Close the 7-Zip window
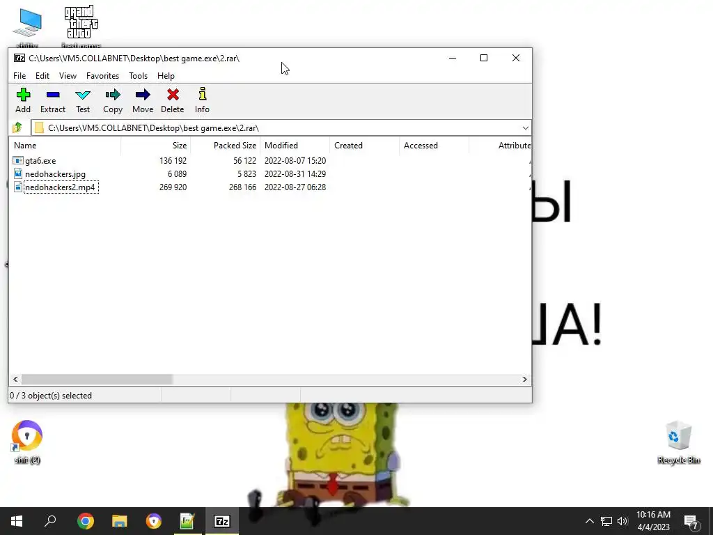The image size is (713, 535). point(516,59)
